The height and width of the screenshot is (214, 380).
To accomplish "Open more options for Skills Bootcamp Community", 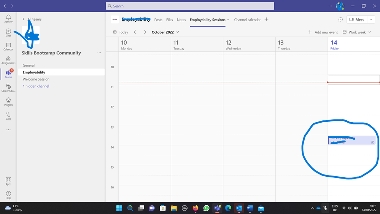I will (99, 53).
